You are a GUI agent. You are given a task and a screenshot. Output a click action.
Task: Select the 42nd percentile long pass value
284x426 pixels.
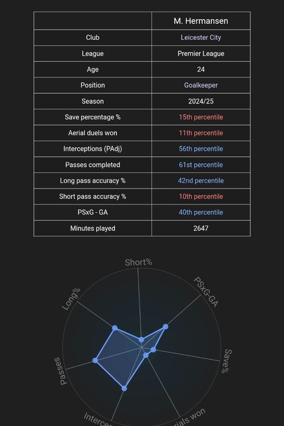coord(201,181)
